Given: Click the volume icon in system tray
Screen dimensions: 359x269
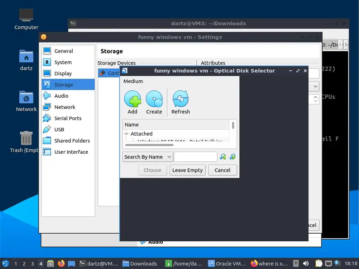Looking at the screenshot, I should click(306, 263).
